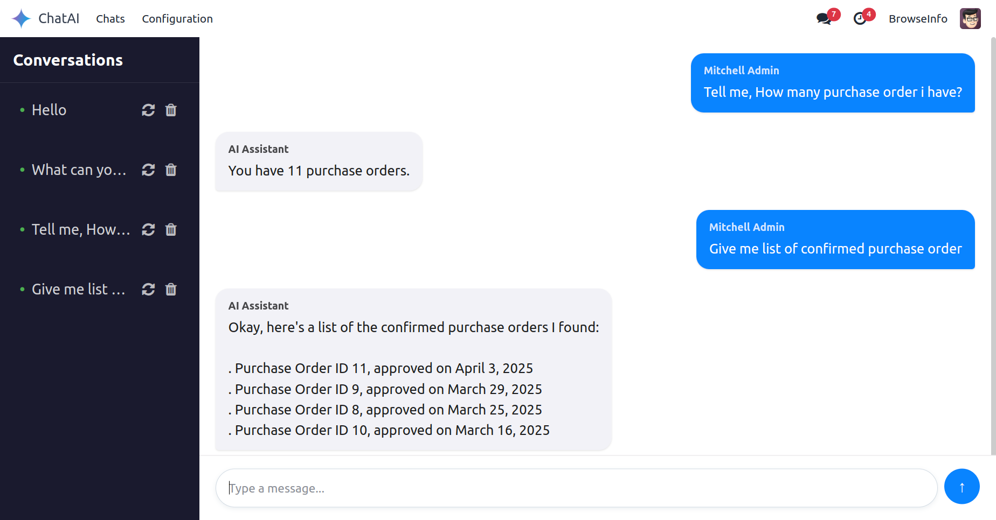
Task: Send message with the blue arrow button
Action: point(962,487)
